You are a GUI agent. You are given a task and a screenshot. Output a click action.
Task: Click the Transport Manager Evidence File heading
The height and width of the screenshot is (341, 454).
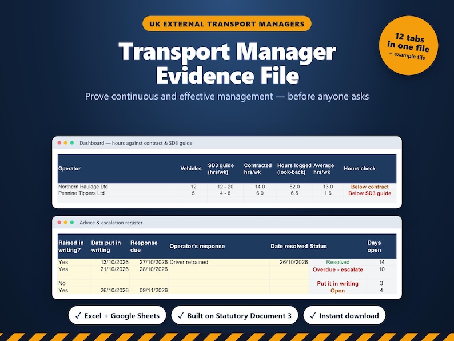click(228, 63)
